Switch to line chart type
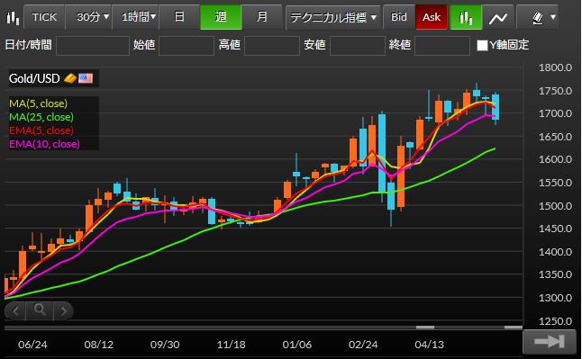 pos(498,17)
